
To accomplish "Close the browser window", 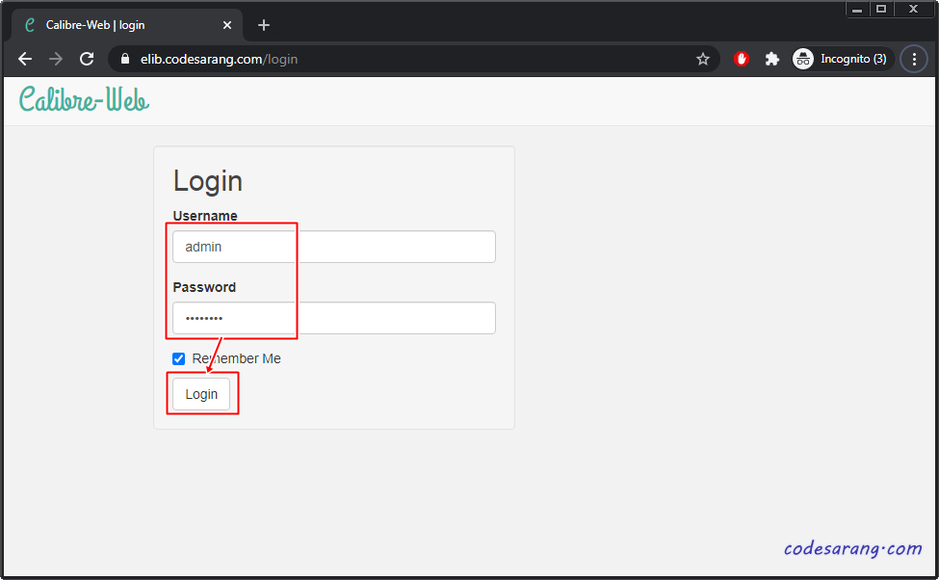I will [x=913, y=9].
